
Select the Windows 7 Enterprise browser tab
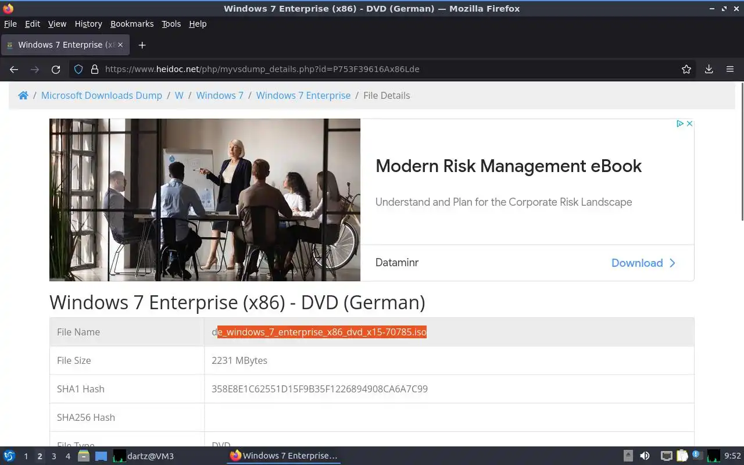[x=65, y=45]
